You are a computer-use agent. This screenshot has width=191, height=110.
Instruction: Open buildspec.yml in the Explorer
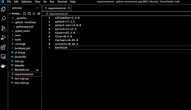pyautogui.click(x=25, y=48)
